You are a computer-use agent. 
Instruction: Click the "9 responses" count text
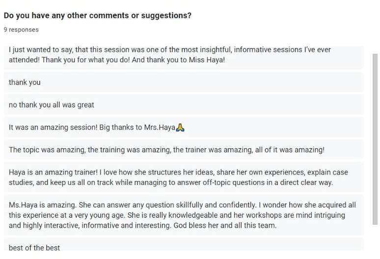tap(21, 29)
